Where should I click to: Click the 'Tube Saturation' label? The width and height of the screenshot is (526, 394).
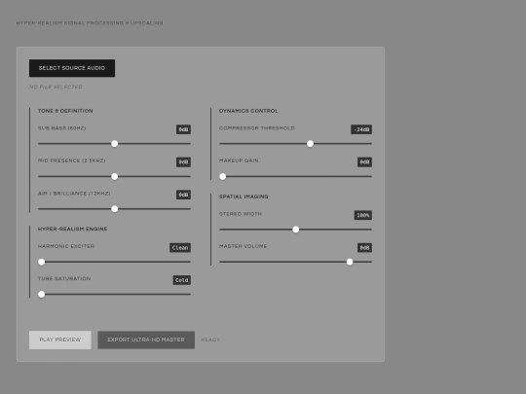tap(64, 278)
